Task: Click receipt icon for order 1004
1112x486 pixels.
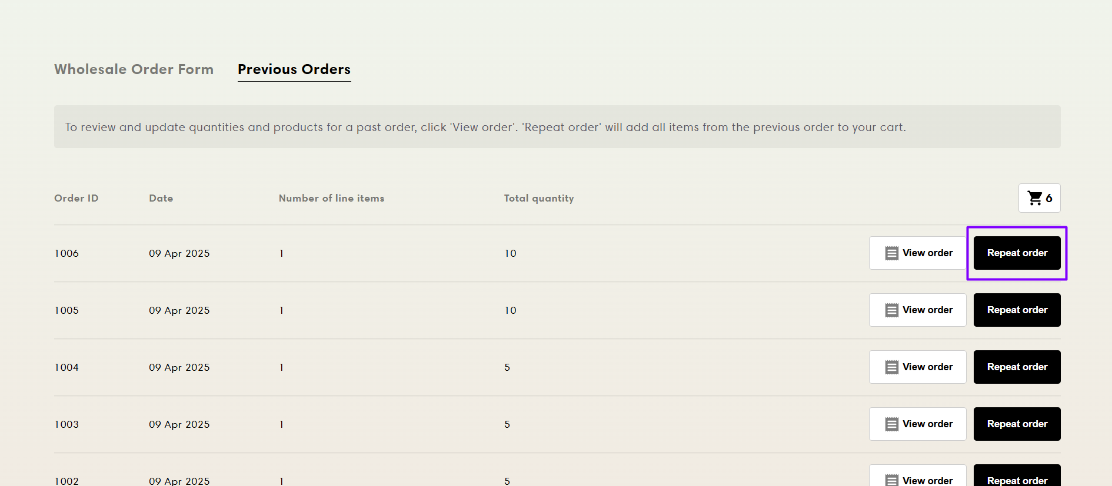Action: [x=891, y=367]
